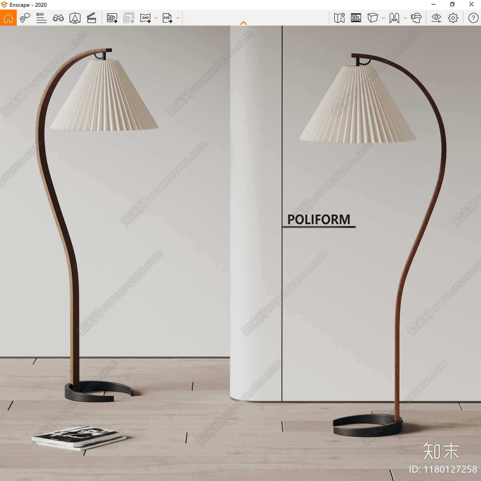Minimize the Enscape window

point(434,5)
